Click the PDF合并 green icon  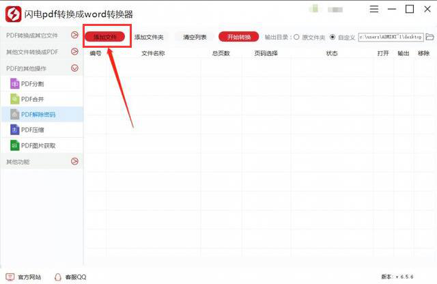(x=15, y=99)
